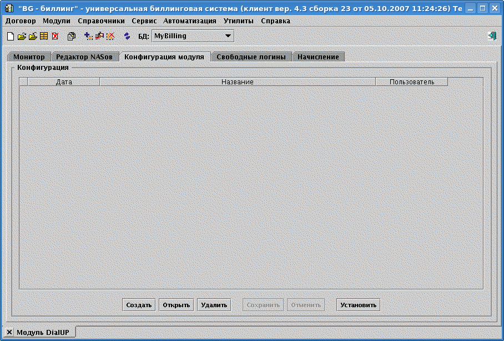Click the red-crossed document toolbar icon
504x341 pixels.
(x=55, y=36)
